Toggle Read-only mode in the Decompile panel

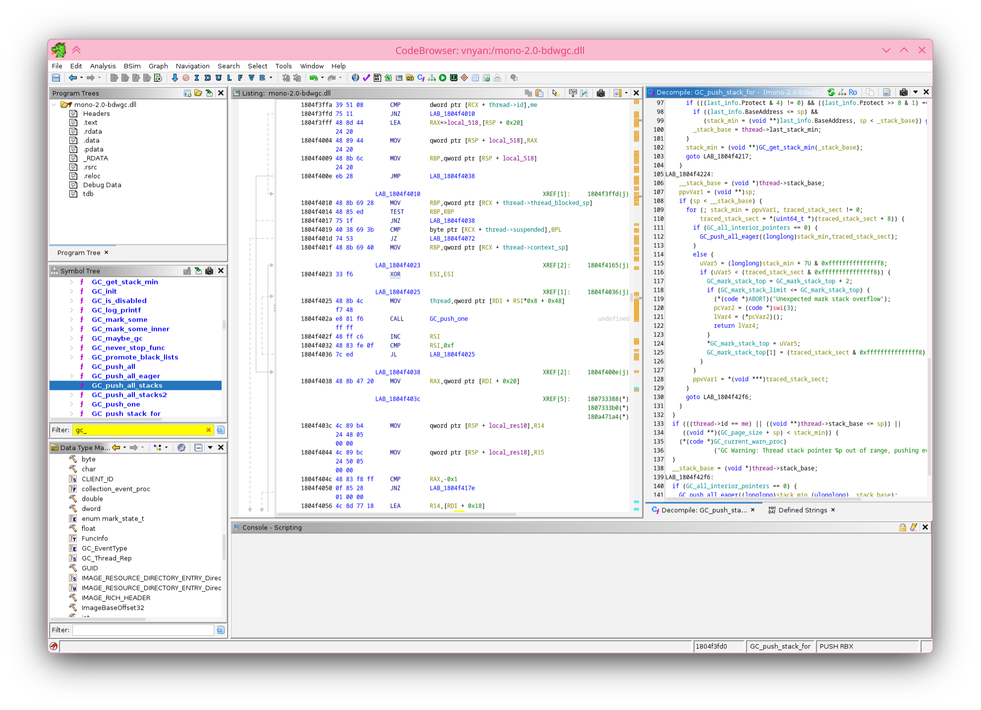tap(853, 92)
